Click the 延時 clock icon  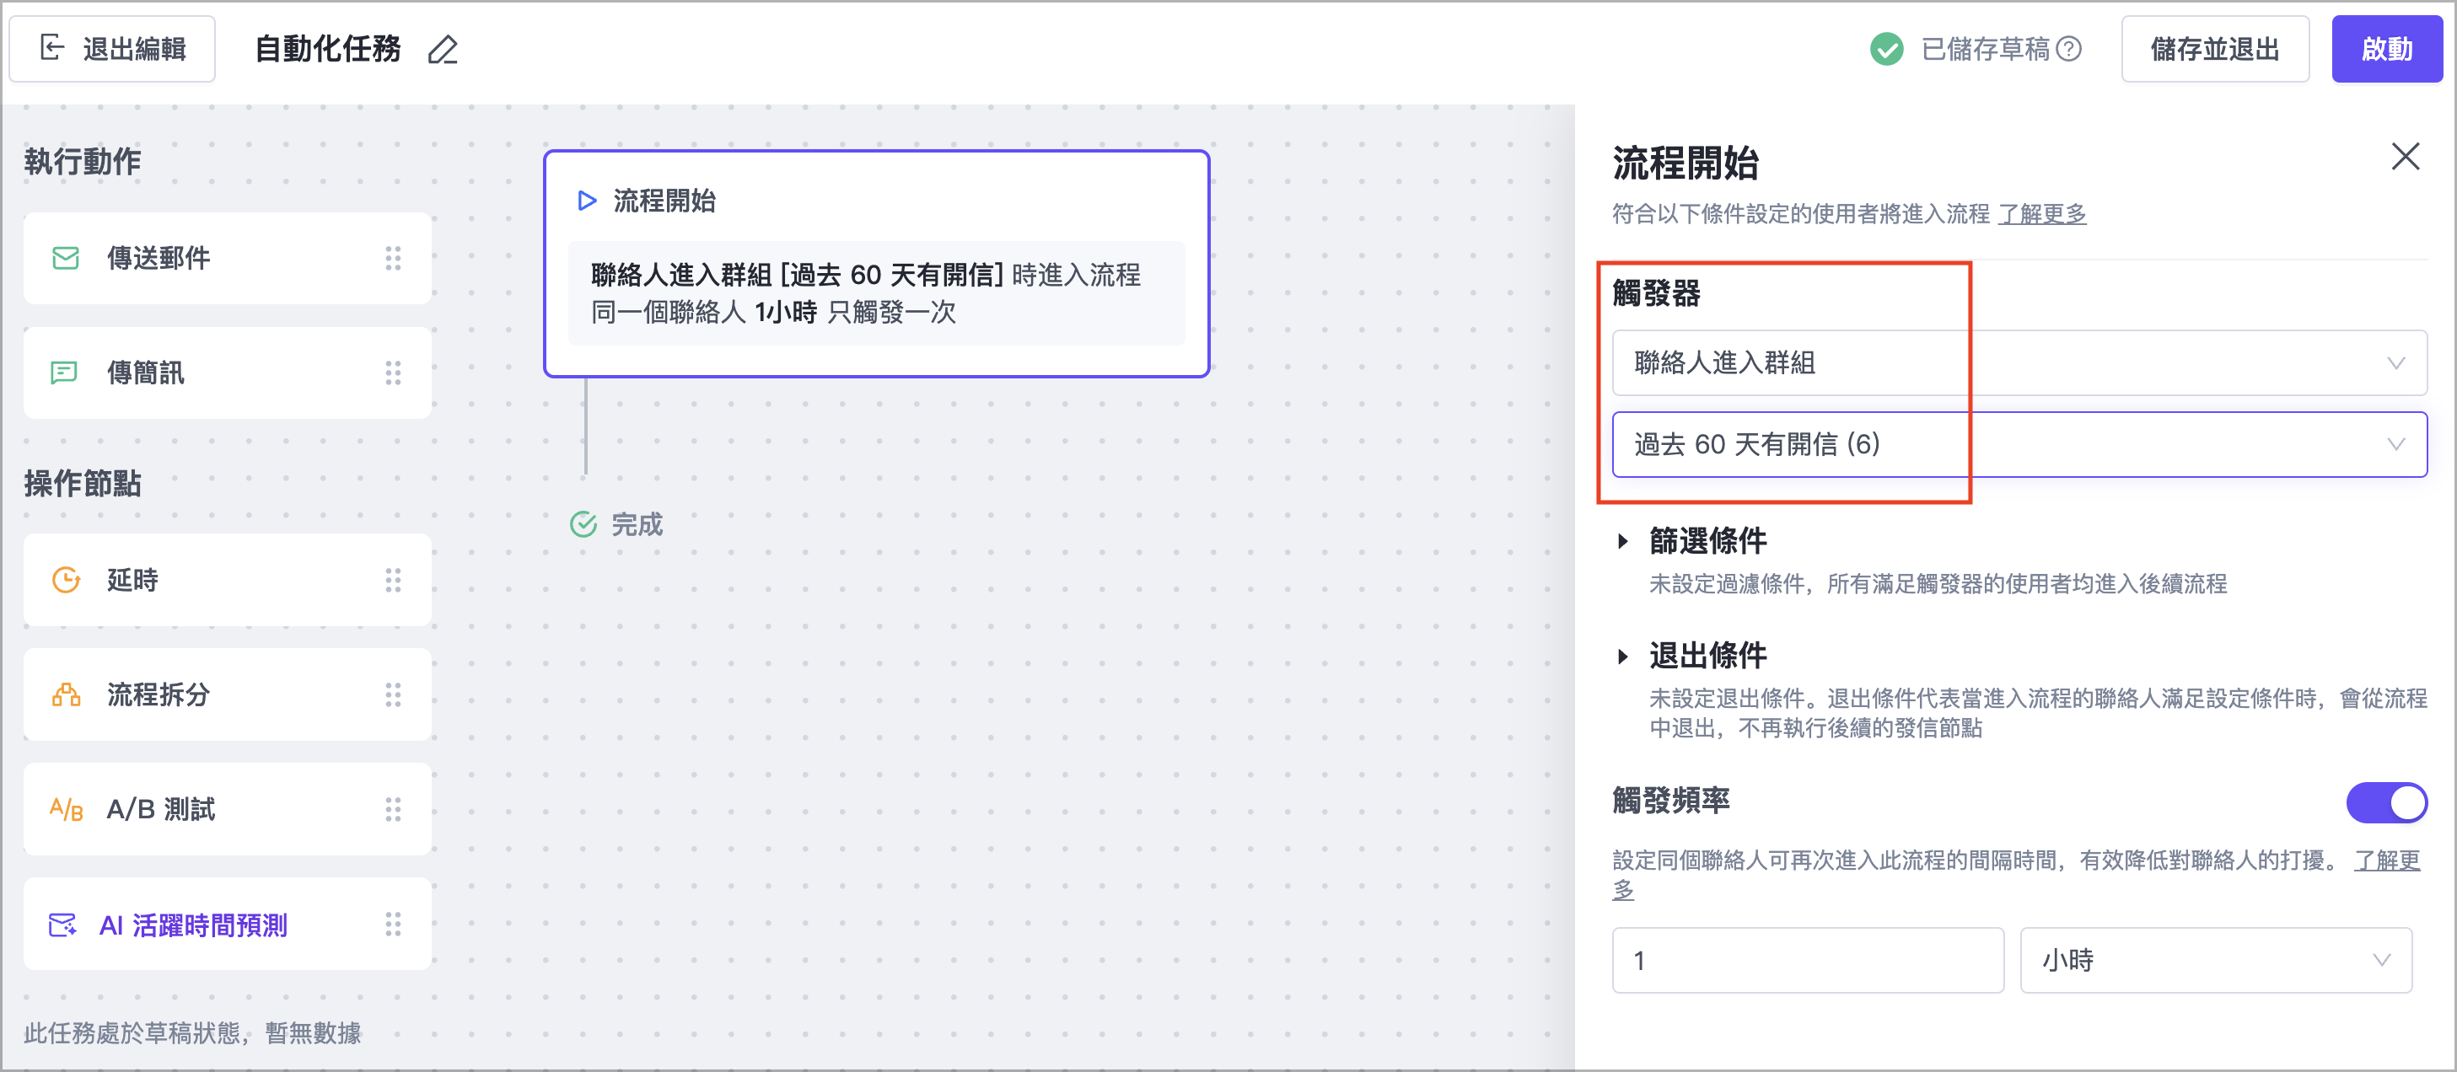(66, 580)
